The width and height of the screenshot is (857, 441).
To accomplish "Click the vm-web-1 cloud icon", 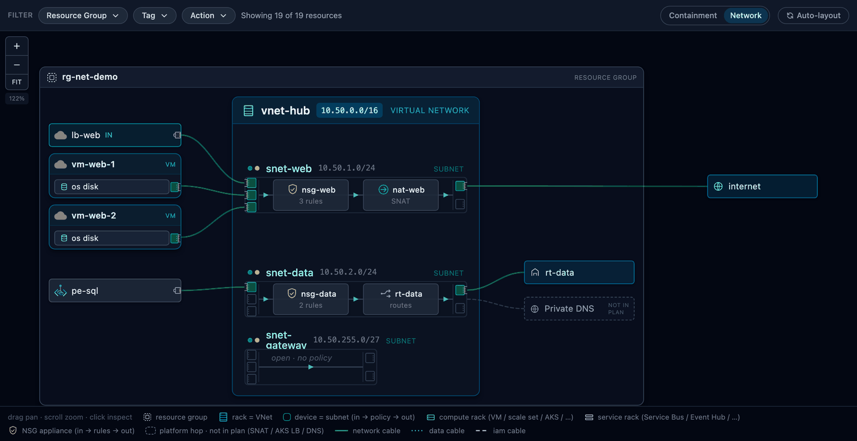I will (61, 164).
